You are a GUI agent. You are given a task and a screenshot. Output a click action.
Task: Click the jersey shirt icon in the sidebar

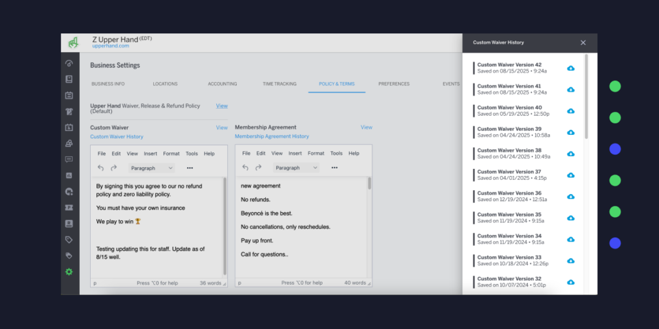click(69, 112)
